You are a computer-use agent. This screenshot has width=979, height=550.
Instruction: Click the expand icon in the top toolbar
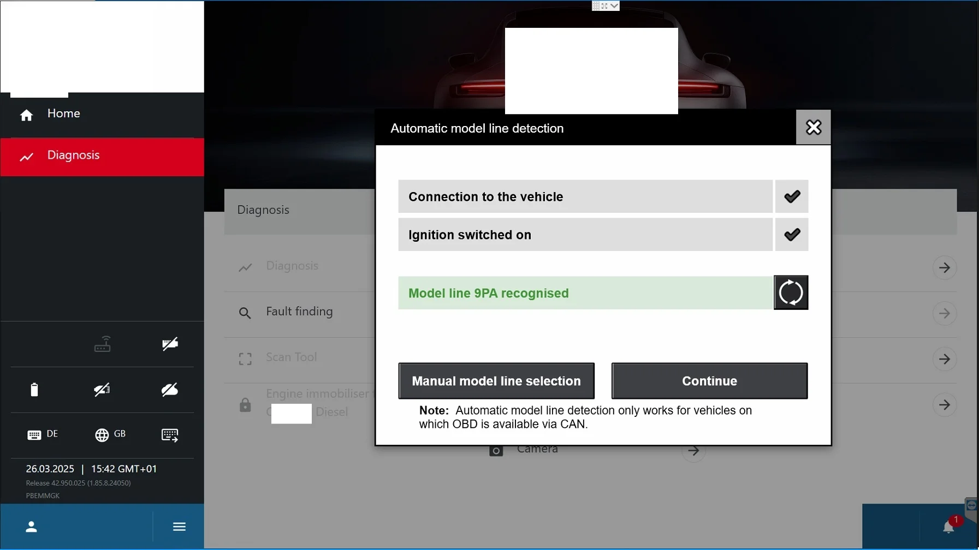(x=604, y=5)
